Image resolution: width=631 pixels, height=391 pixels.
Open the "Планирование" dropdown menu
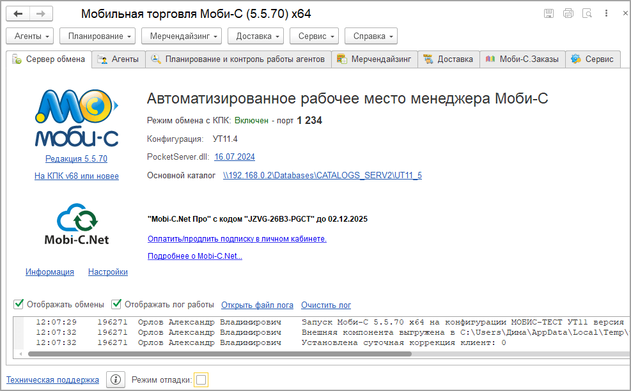coord(97,36)
